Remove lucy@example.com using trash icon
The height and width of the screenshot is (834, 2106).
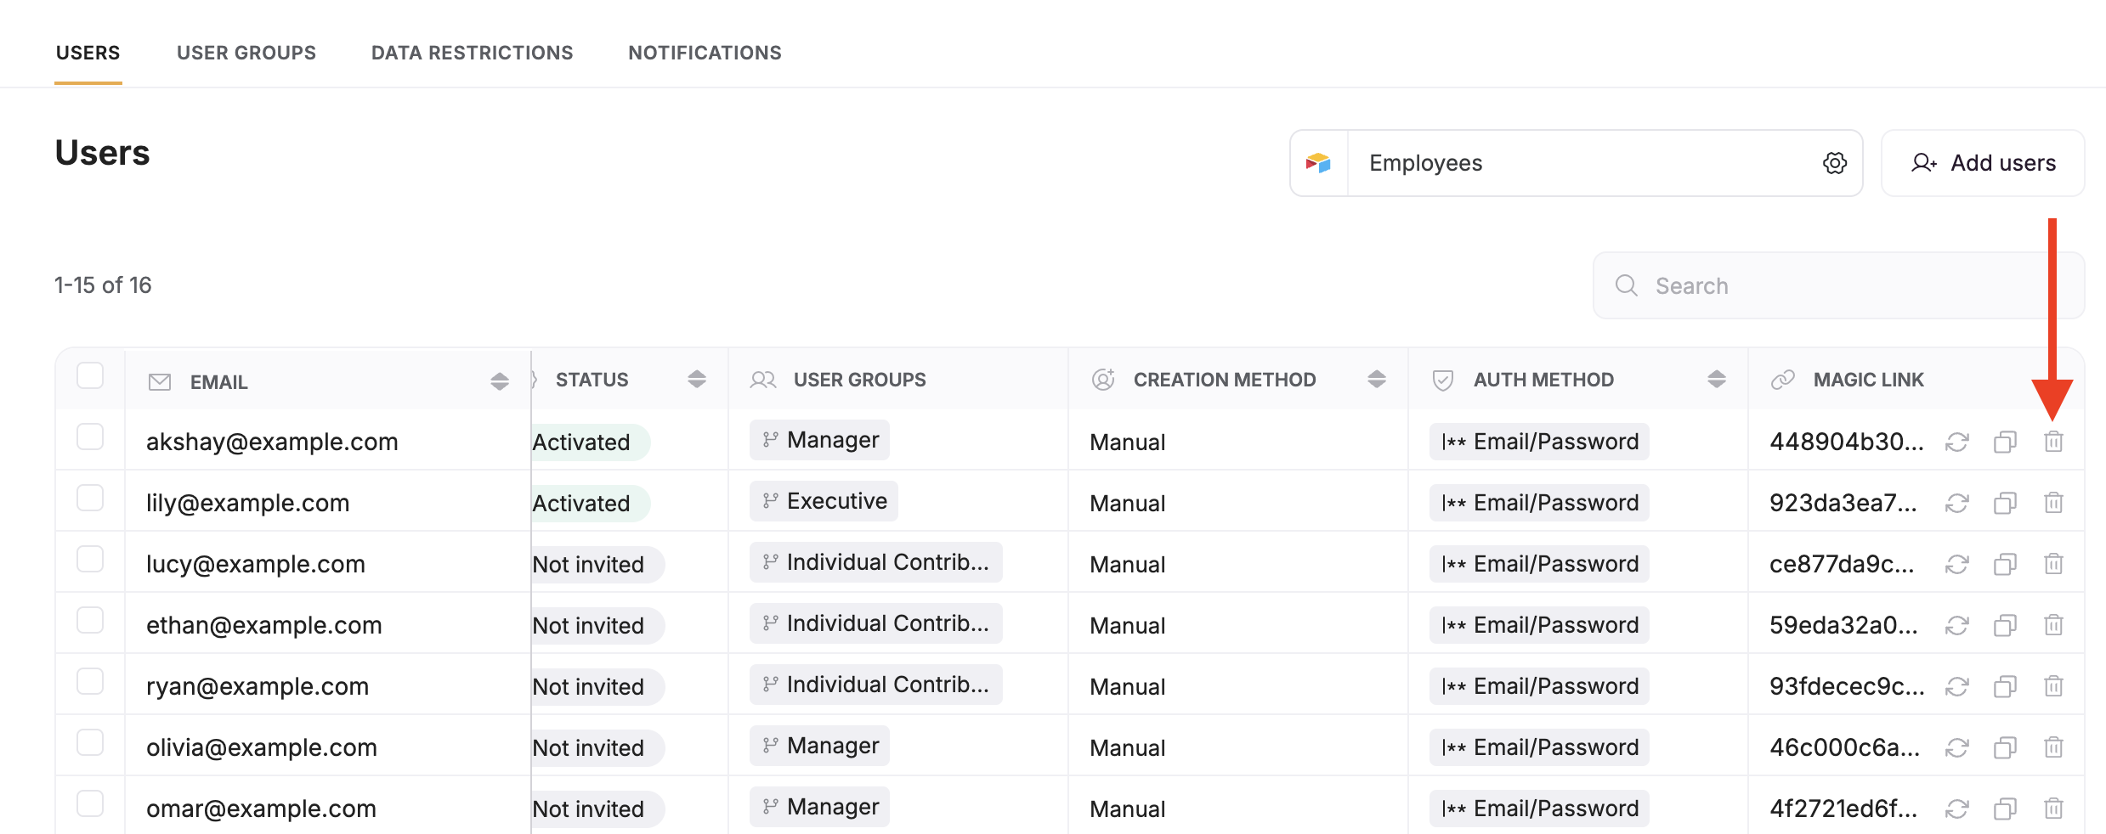2053,564
